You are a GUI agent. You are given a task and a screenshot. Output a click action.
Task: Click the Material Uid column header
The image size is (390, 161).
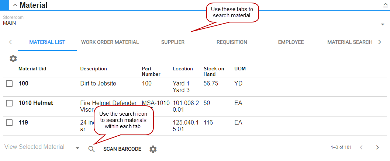(x=32, y=69)
